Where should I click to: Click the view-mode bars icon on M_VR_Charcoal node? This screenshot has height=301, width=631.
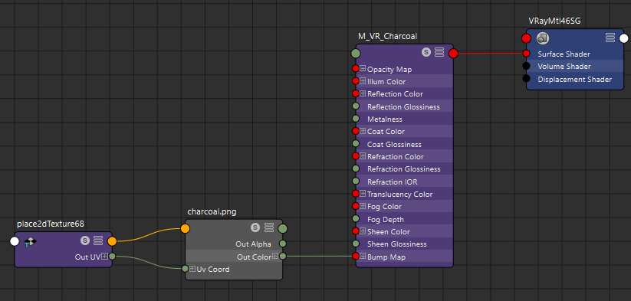click(x=439, y=52)
